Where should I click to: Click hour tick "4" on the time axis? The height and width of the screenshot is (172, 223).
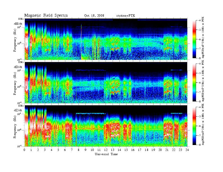[52, 150]
